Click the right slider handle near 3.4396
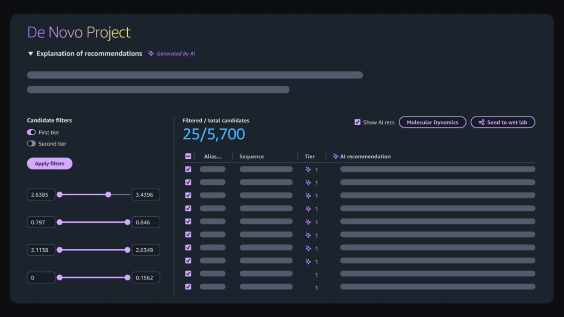Image resolution: width=564 pixels, height=317 pixels. [x=108, y=195]
